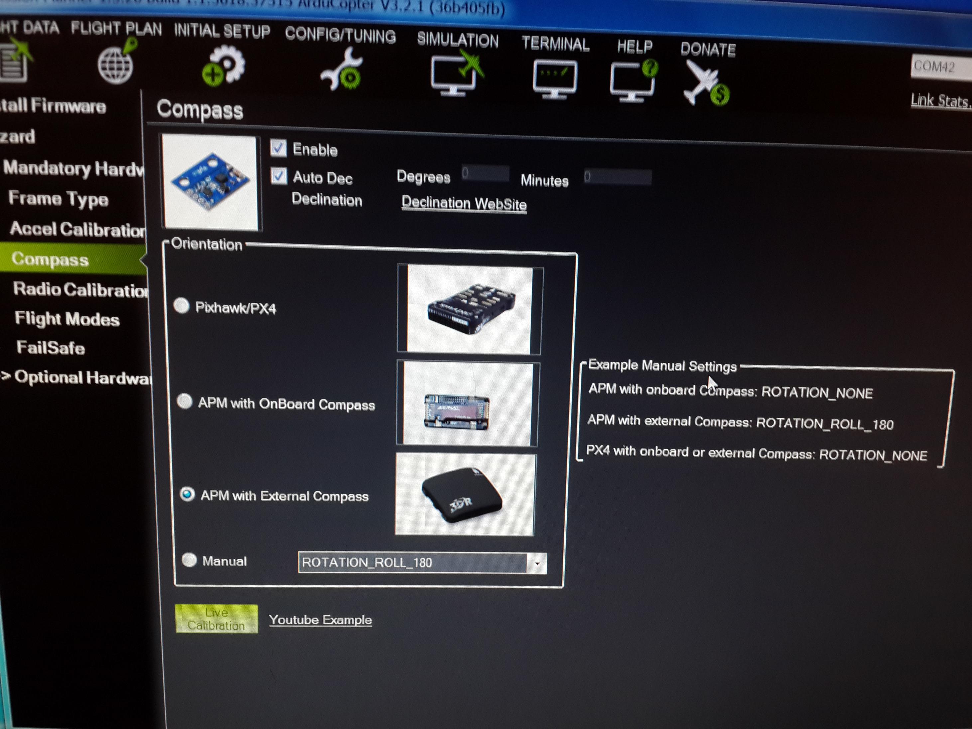Toggle the Auto Dec checkbox
Viewport: 972px width, 729px height.
click(x=279, y=176)
